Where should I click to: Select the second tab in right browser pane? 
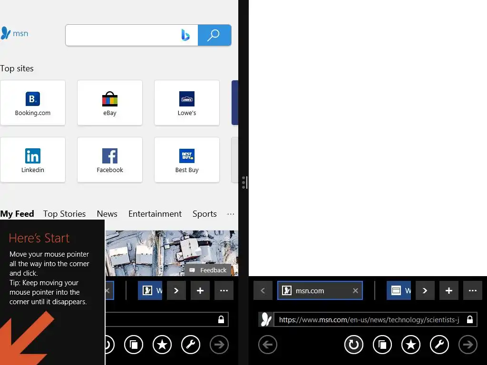[399, 290]
